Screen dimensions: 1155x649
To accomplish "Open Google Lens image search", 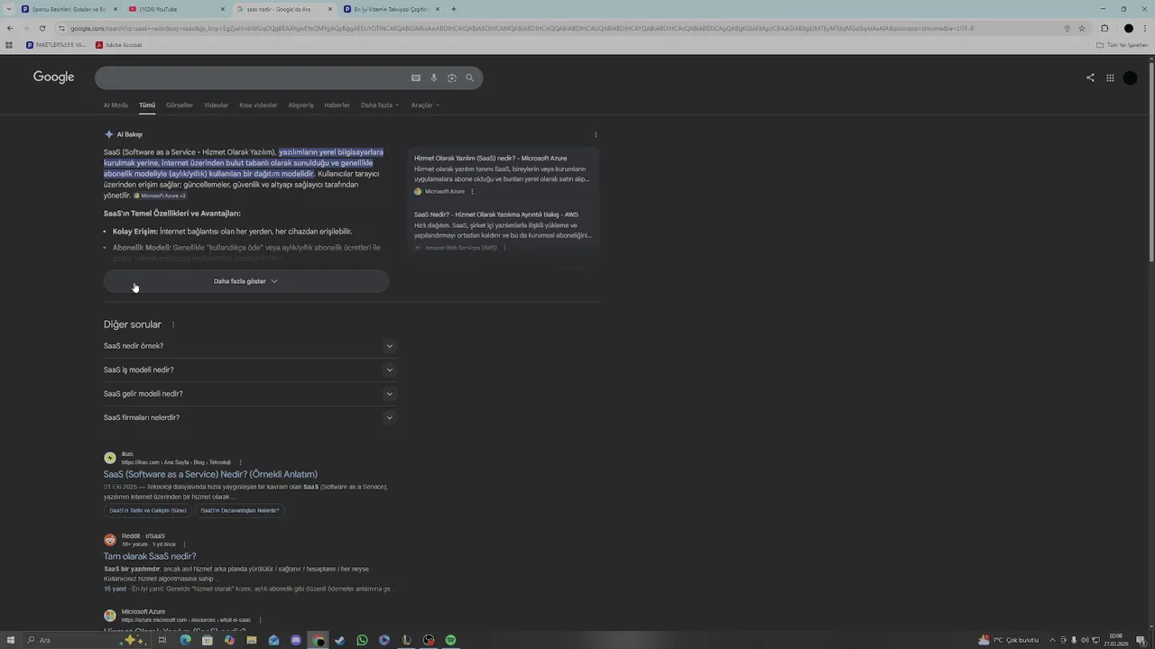I will [452, 78].
